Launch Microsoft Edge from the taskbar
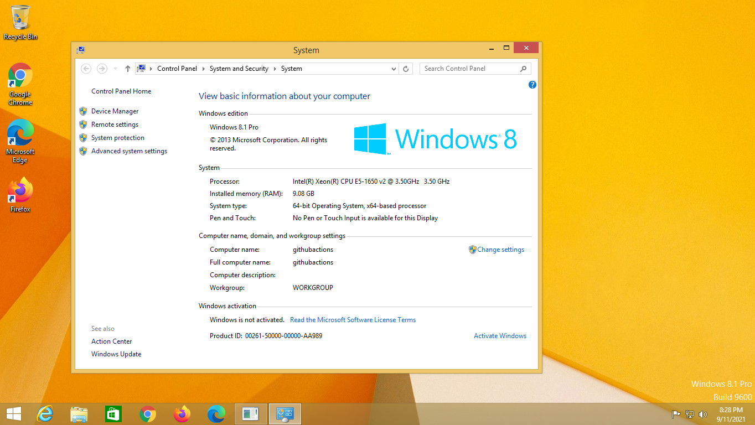 (216, 414)
